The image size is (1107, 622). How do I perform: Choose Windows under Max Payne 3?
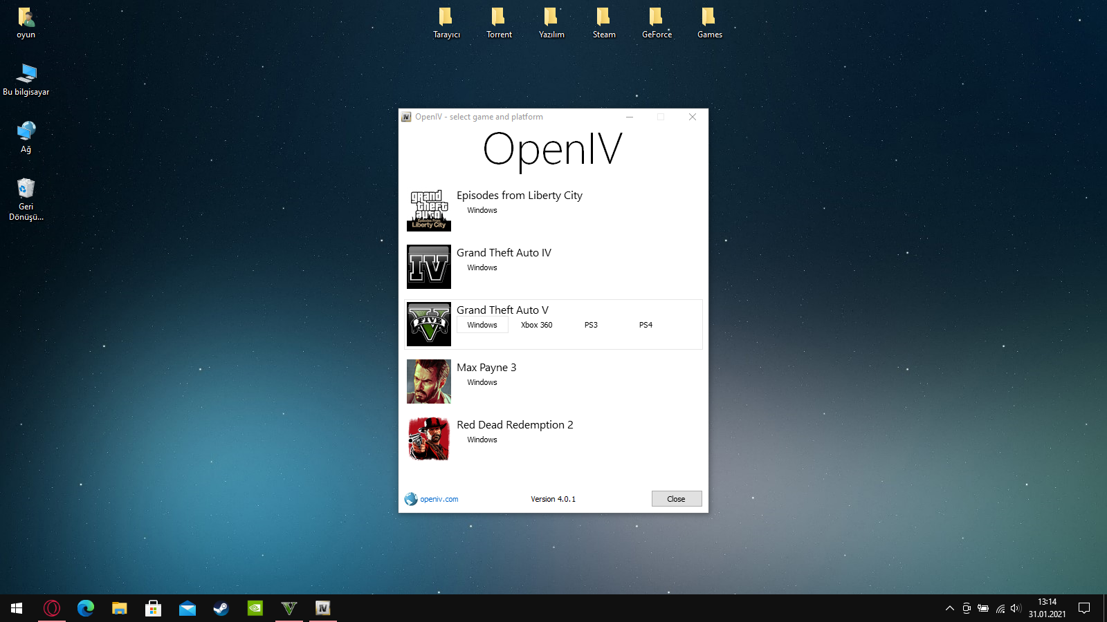pyautogui.click(x=482, y=382)
